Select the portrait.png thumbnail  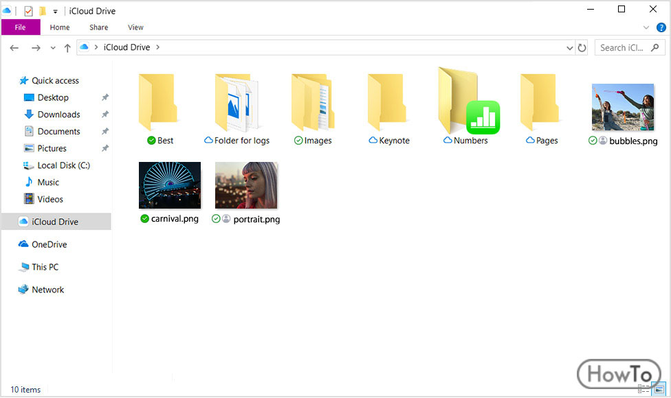[246, 185]
